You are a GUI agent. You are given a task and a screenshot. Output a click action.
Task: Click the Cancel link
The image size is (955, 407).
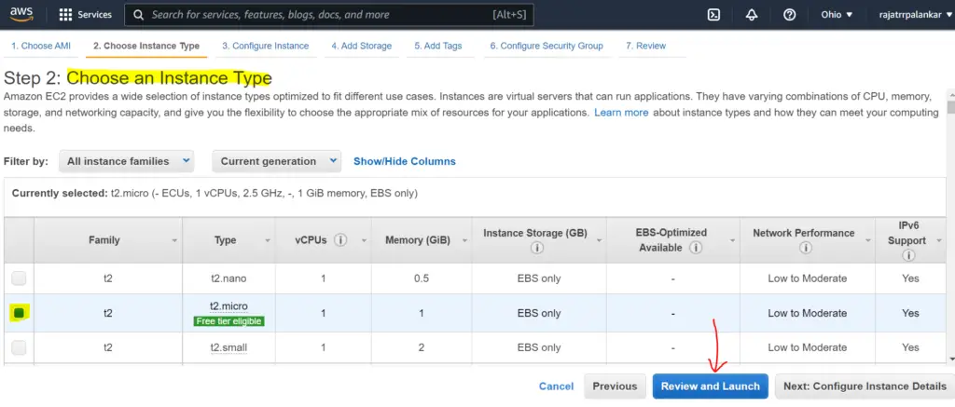pyautogui.click(x=556, y=387)
